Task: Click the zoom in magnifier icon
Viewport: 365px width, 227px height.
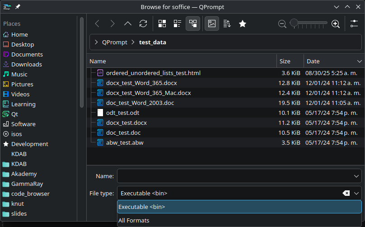Action: coord(336,24)
